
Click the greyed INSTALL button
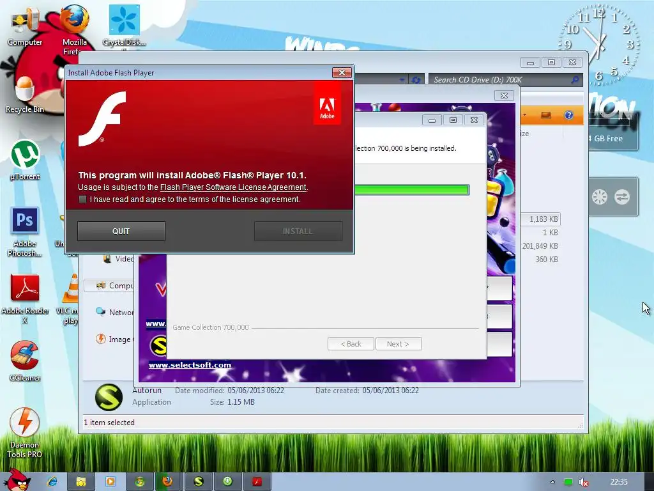[x=298, y=231]
